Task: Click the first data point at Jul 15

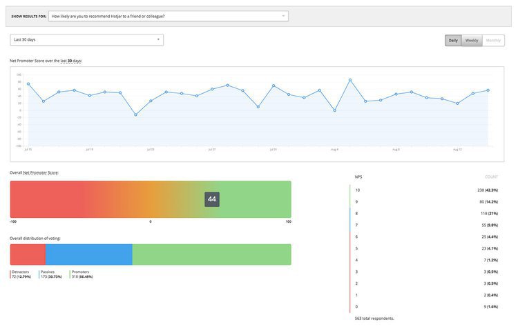Action: coord(28,84)
